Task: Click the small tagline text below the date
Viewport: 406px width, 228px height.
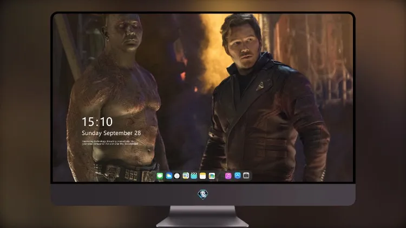Action: (110, 143)
